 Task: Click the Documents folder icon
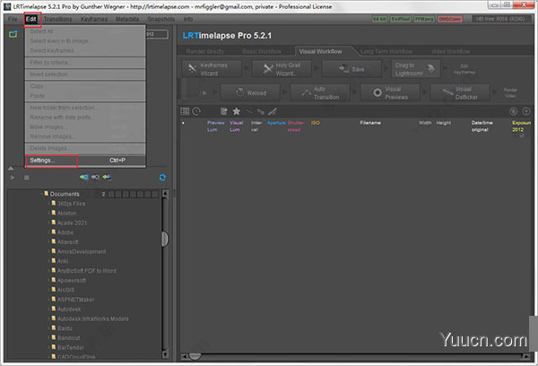point(47,194)
